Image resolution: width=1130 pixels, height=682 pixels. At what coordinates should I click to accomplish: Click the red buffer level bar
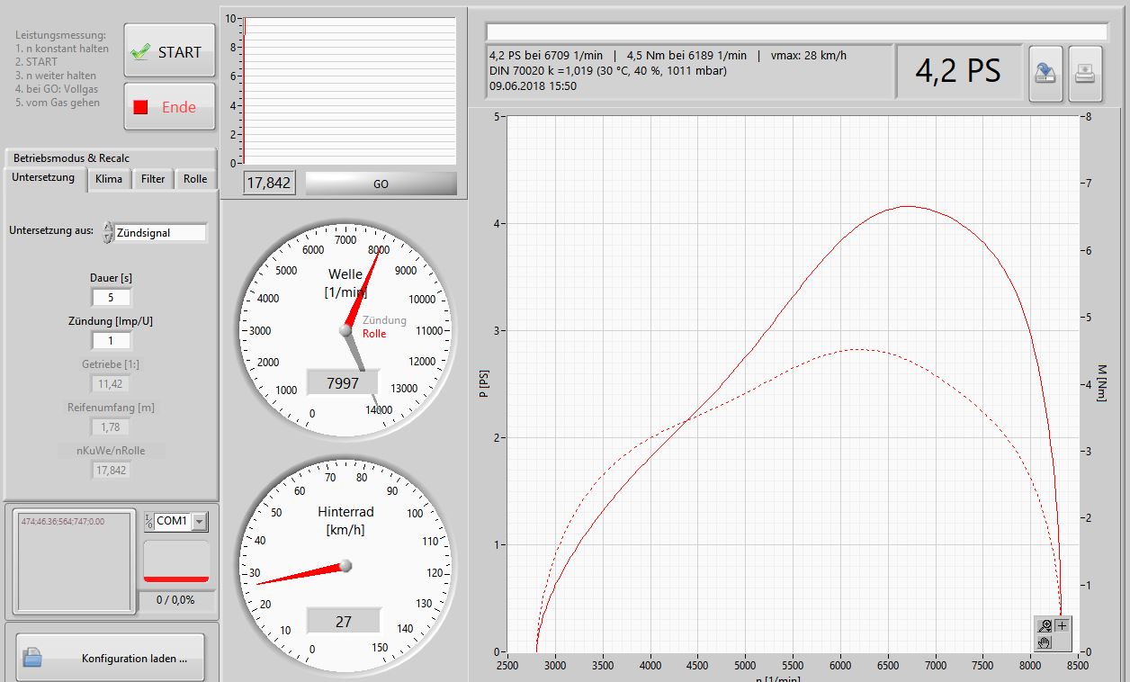point(176,579)
